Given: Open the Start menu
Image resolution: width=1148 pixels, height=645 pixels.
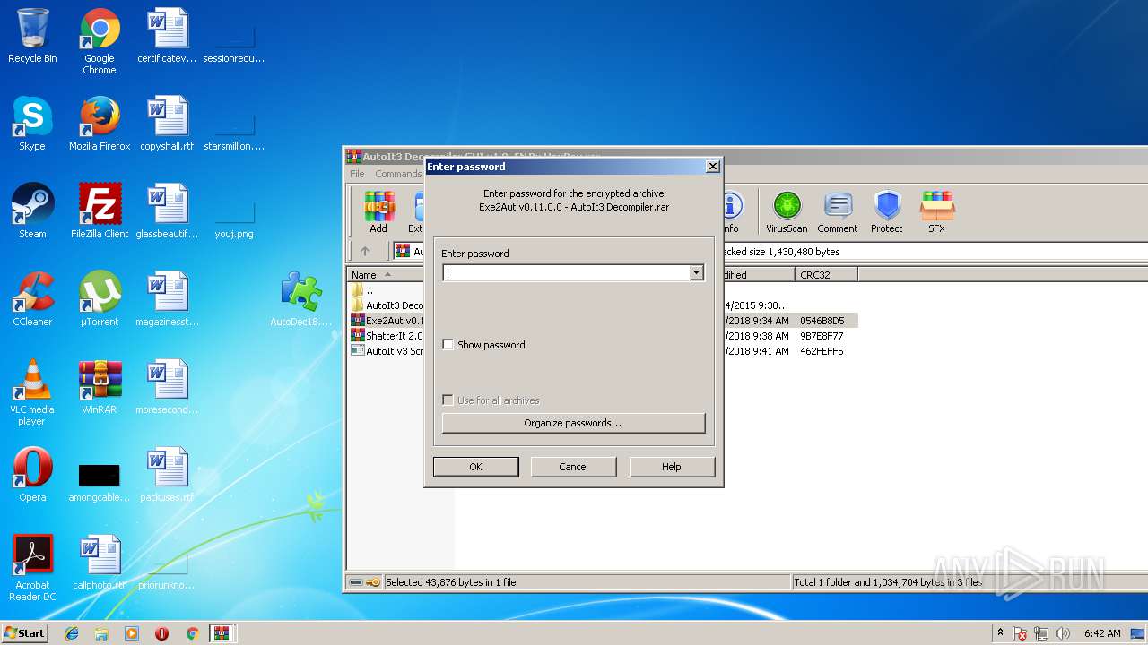Looking at the screenshot, I should coord(25,633).
